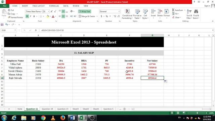This screenshot has height=121, width=215.
Task: Open Firefox from the taskbar
Action: 63,118
